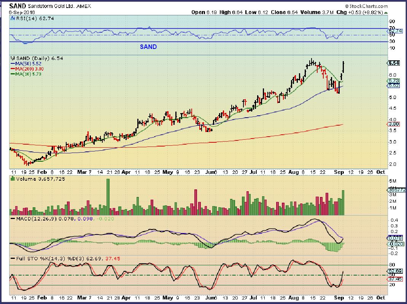Click the 'Volume 3,657,725' panel label

point(40,179)
